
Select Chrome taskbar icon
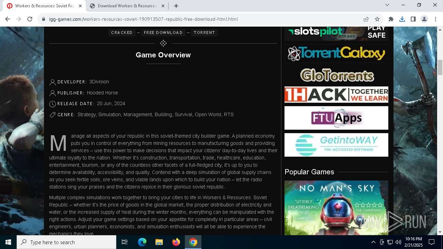193,242
